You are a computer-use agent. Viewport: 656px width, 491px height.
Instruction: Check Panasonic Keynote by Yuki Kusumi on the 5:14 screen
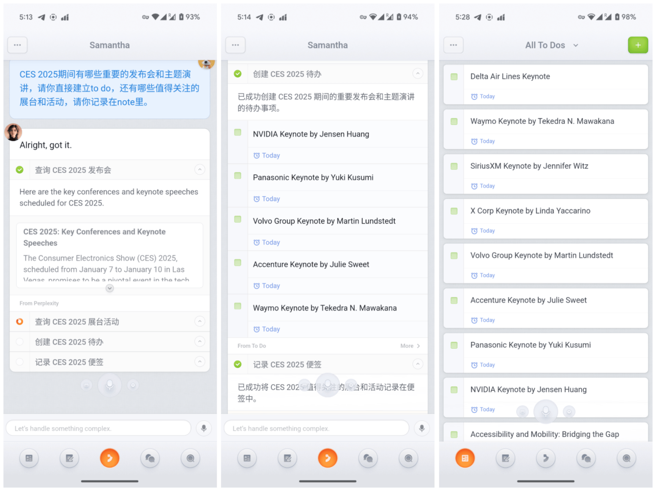(x=238, y=176)
